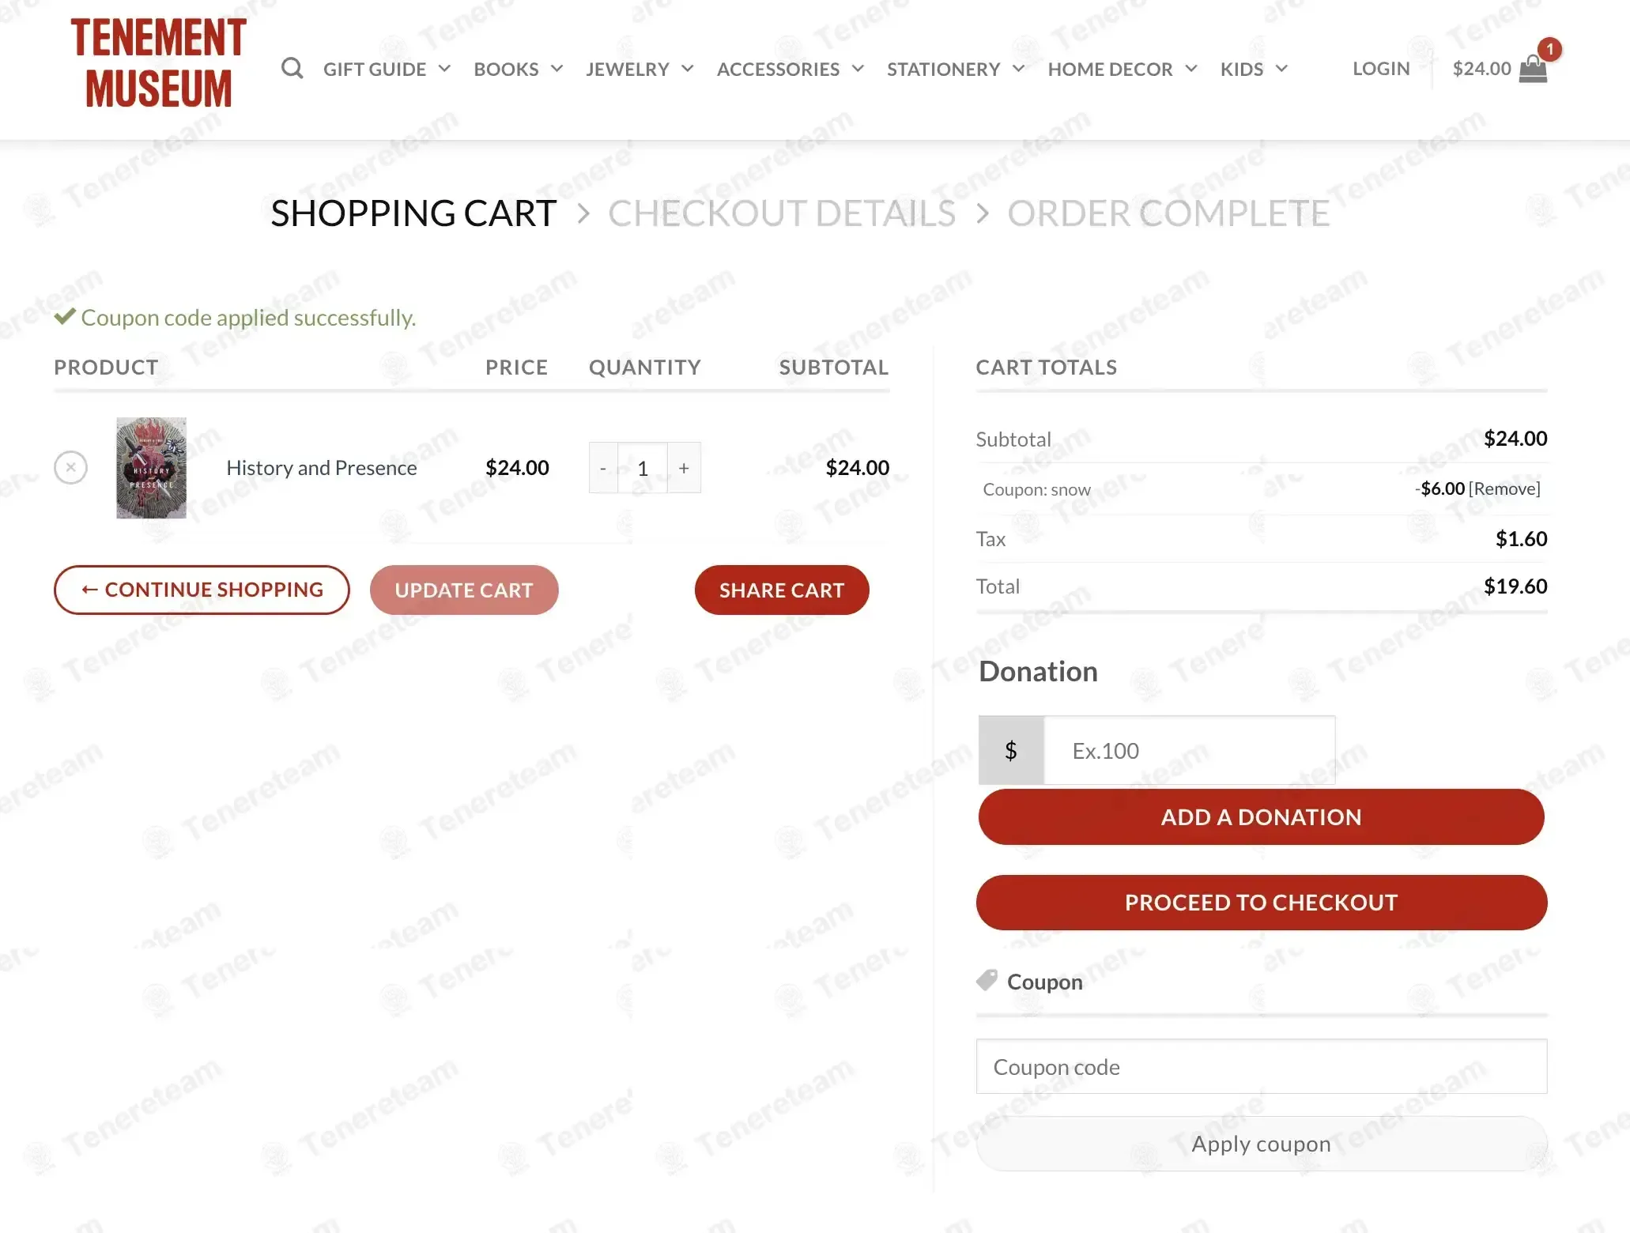Click the Login link
The width and height of the screenshot is (1630, 1233).
(x=1381, y=69)
